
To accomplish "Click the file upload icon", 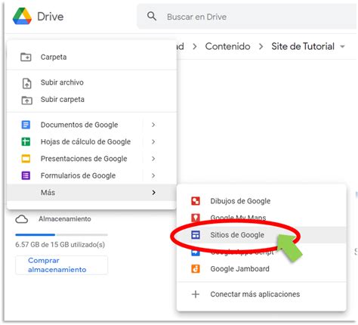I will pos(26,83).
